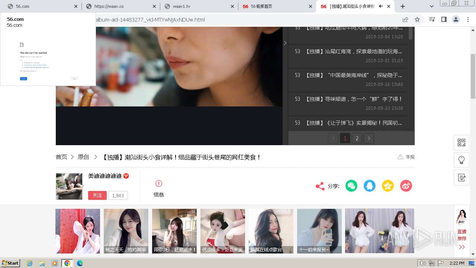Open playlist item 潮汕牛肉火锅

click(348, 35)
